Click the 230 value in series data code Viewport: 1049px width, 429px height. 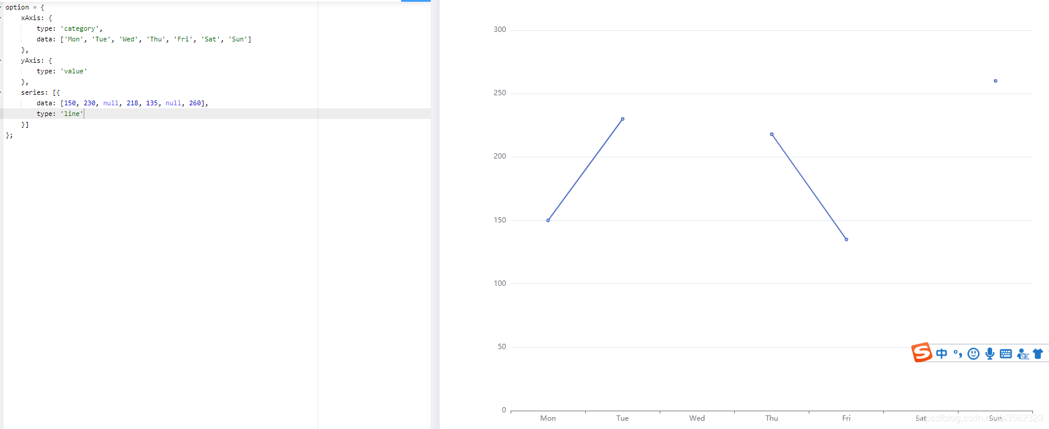click(x=89, y=103)
